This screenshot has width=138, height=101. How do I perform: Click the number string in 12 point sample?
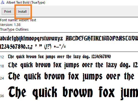tap(101, 57)
